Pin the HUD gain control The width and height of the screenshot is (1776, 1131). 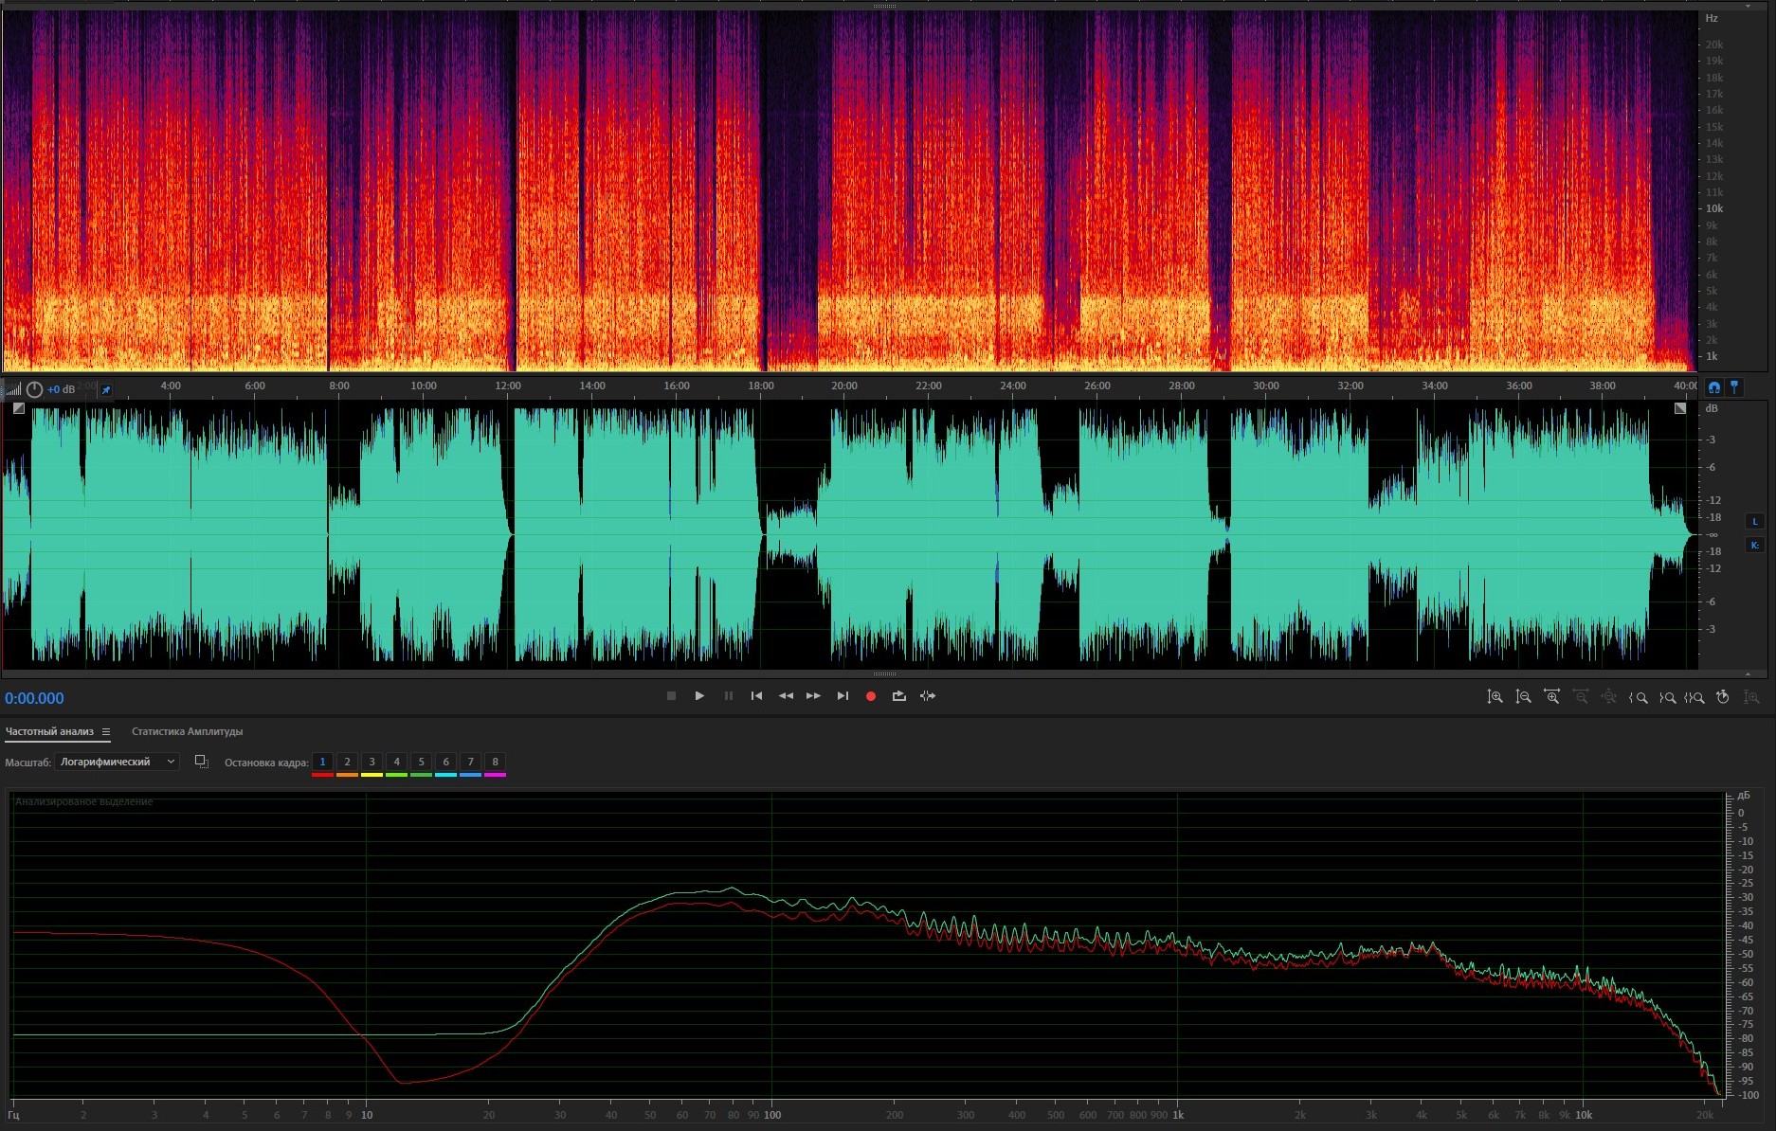coord(106,389)
